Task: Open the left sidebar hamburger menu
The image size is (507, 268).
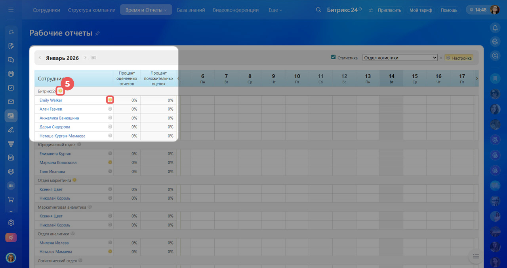Action: [11, 10]
